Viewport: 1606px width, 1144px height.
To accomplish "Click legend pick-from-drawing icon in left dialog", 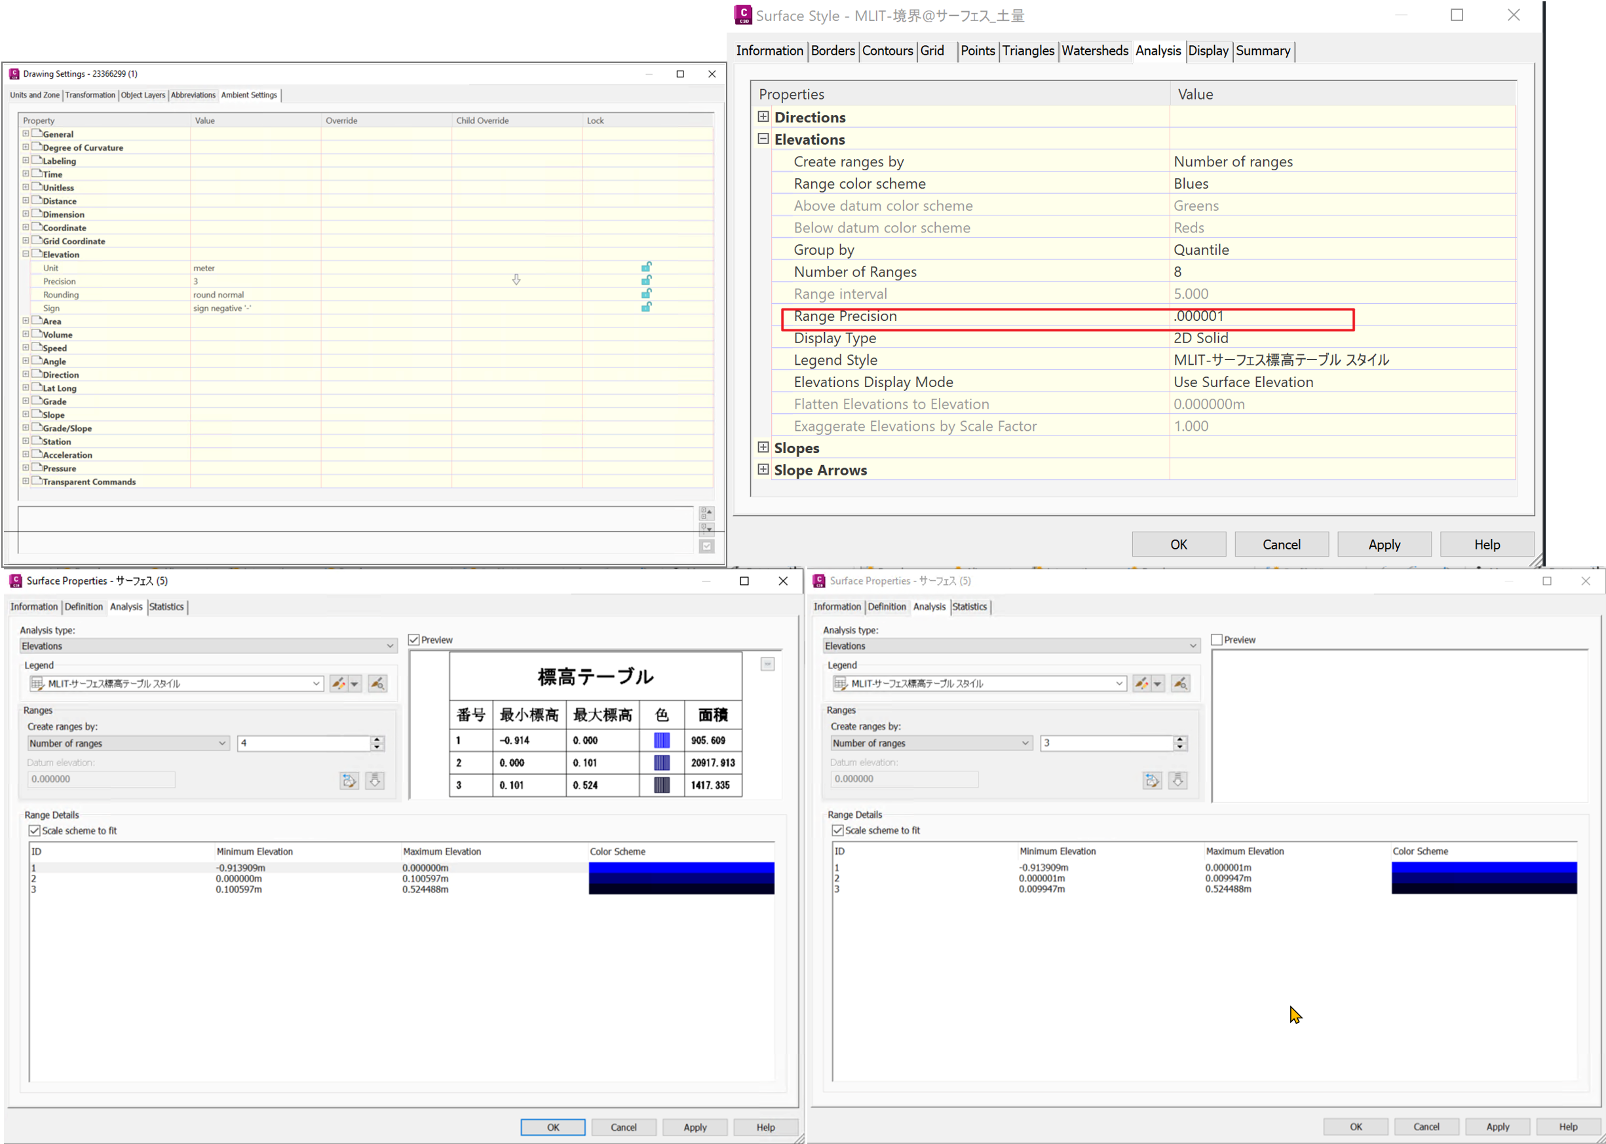I will 377,683.
